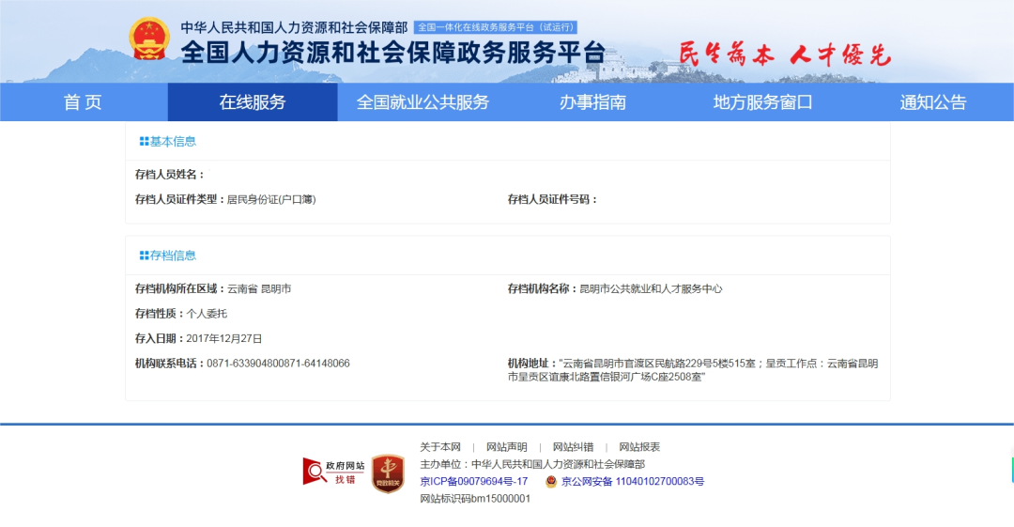The image size is (1014, 527).
Task: Open the 关于本网 footer link
Action: (x=440, y=447)
